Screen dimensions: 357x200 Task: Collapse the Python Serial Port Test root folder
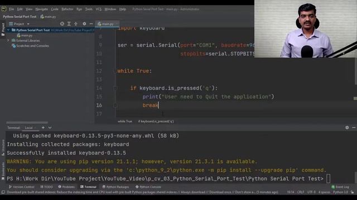(8, 30)
